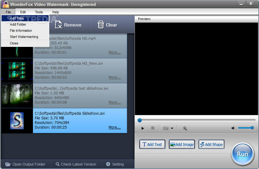Open Output Folder from bottom bar
The image size is (259, 169).
click(x=25, y=164)
